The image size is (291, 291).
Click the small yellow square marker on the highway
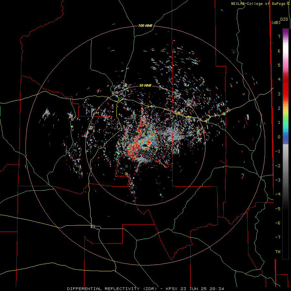(92, 226)
